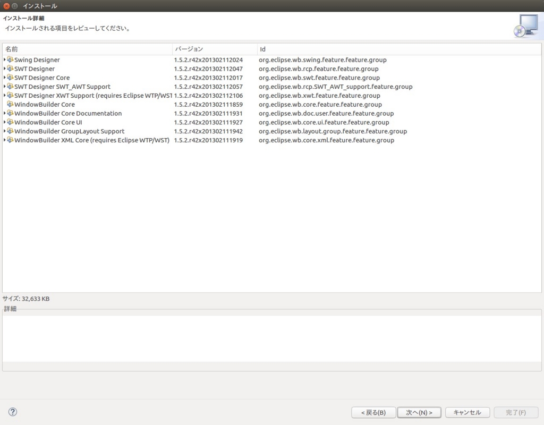Click the WindowBuilder Core feature icon
This screenshot has height=425, width=544.
click(x=10, y=105)
